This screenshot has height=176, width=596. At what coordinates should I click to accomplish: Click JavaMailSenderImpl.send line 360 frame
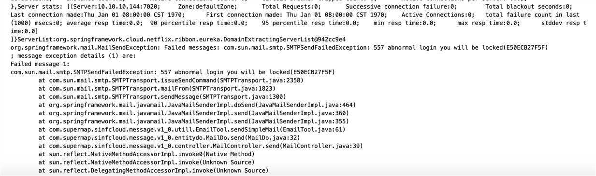point(193,113)
